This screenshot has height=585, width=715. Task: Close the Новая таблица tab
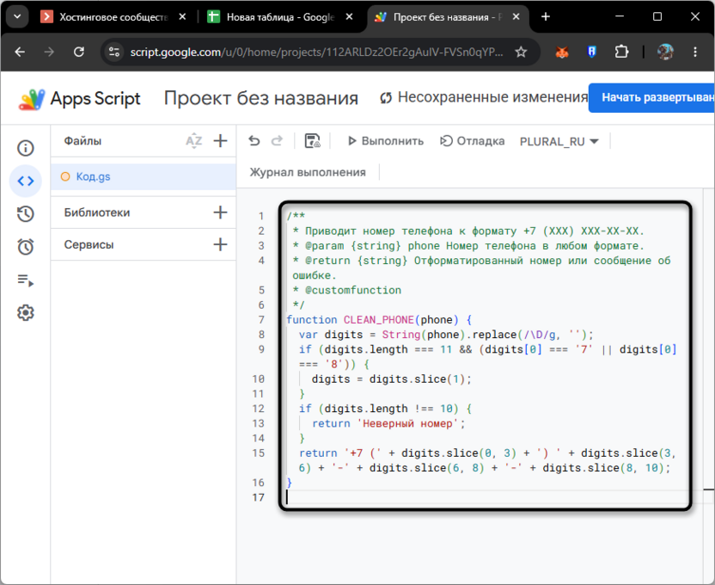point(349,17)
